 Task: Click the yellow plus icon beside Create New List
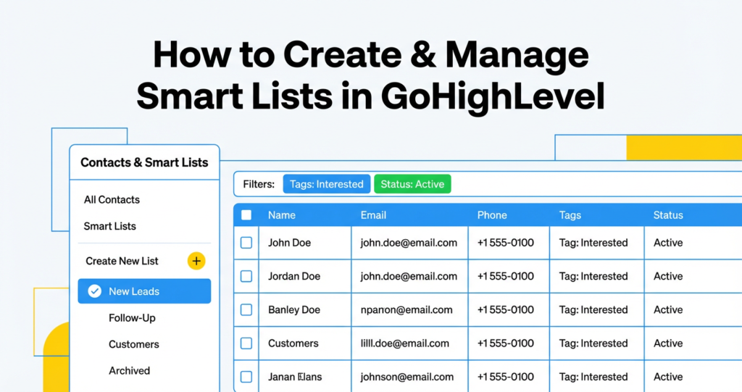[x=196, y=261]
